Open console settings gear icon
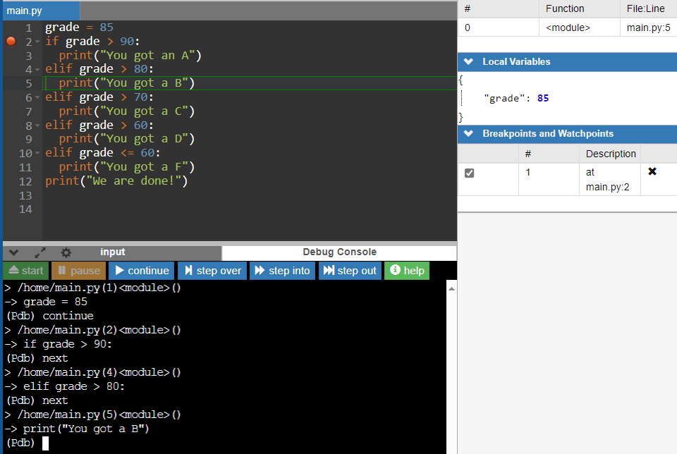677x454 pixels. point(66,252)
